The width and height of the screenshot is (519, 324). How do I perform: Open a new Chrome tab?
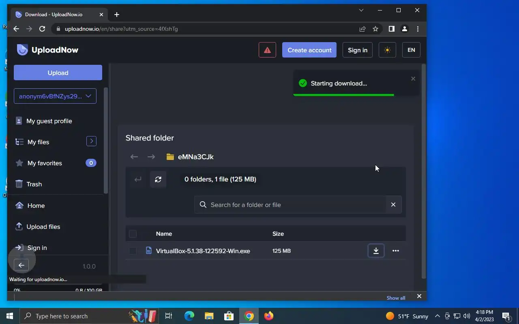tap(117, 15)
